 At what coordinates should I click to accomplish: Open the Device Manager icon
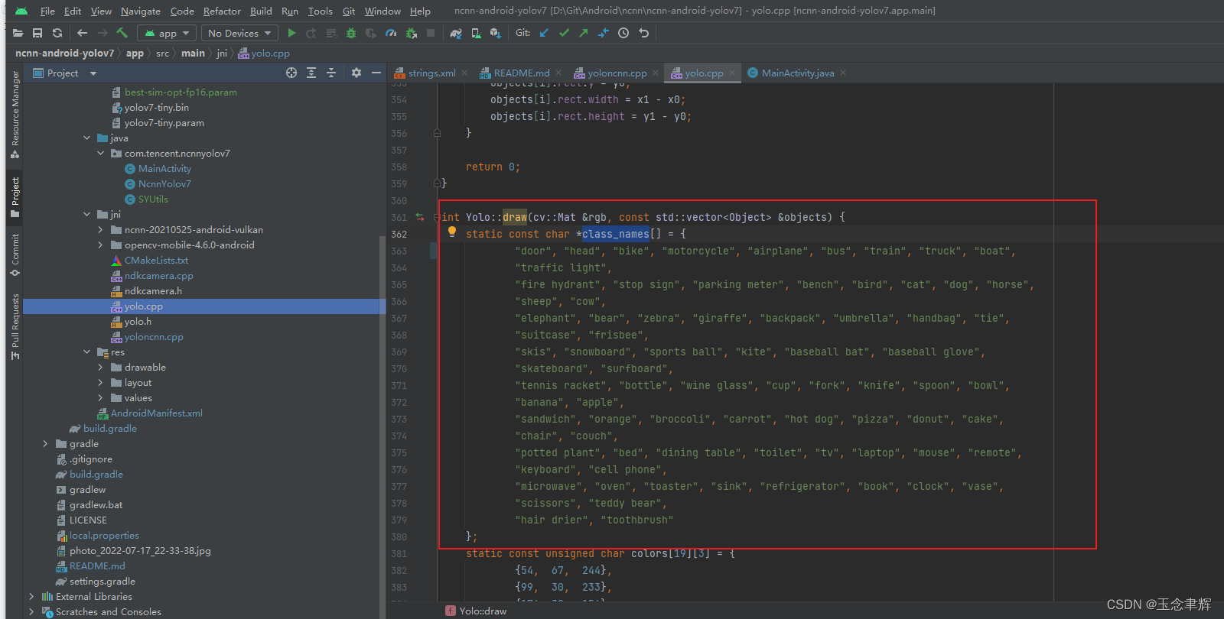[476, 33]
